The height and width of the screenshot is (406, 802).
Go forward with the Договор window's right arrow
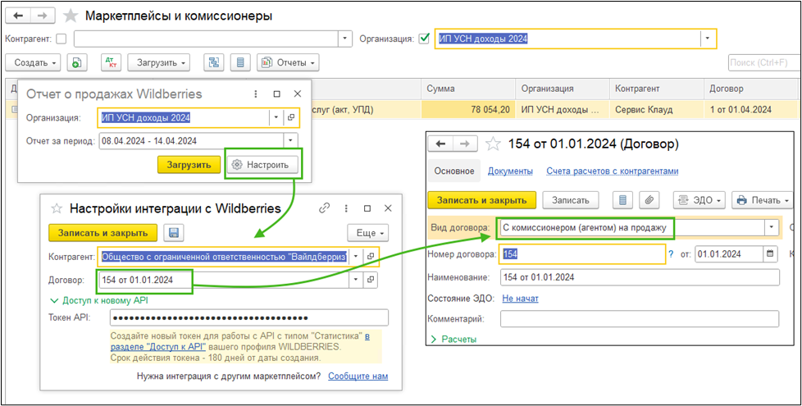click(x=465, y=144)
